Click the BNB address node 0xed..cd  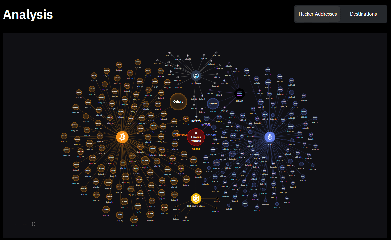click(x=217, y=198)
